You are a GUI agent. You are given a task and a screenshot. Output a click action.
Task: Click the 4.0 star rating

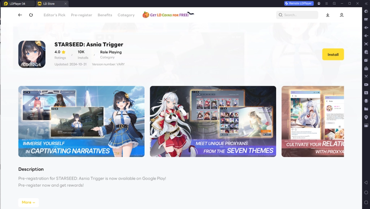(x=60, y=52)
